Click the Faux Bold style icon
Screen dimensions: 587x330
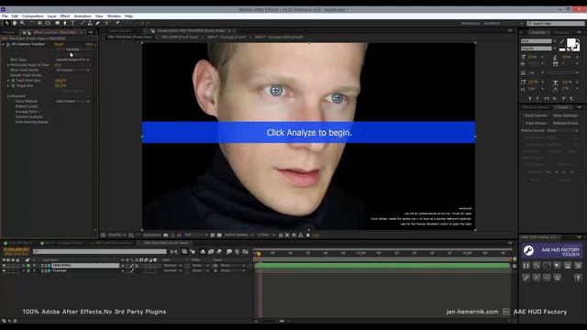pos(530,99)
